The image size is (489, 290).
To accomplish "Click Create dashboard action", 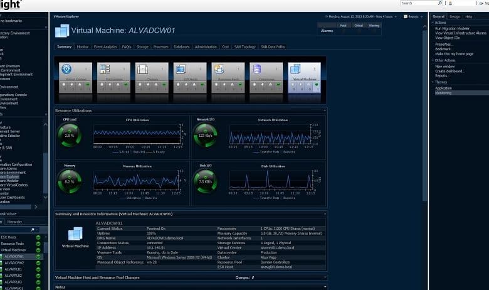I will point(450,71).
